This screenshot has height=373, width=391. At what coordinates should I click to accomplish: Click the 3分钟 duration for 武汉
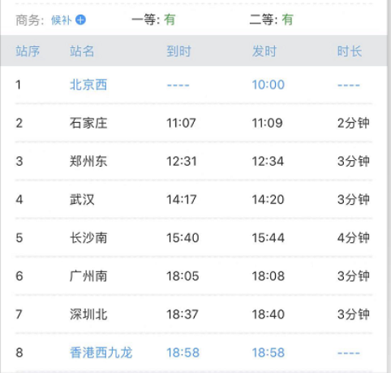(354, 200)
